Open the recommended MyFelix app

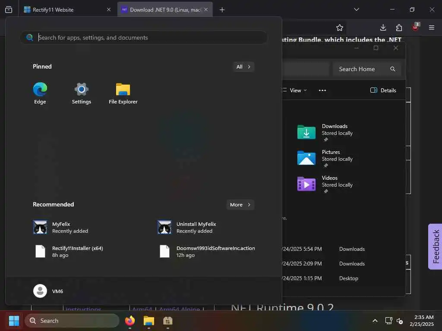60,228
